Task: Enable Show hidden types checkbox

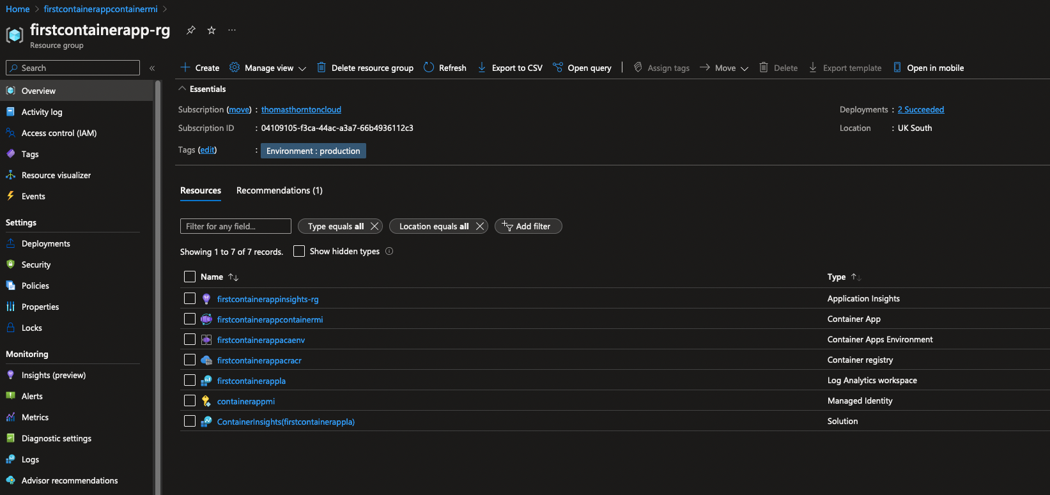Action: (x=299, y=251)
